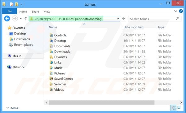Click the horizontal scrollbar right arrow
This screenshot has height=113, width=186.
pos(181,102)
